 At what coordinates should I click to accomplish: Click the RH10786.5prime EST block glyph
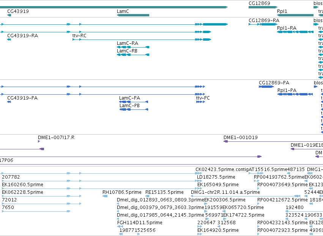point(105,196)
